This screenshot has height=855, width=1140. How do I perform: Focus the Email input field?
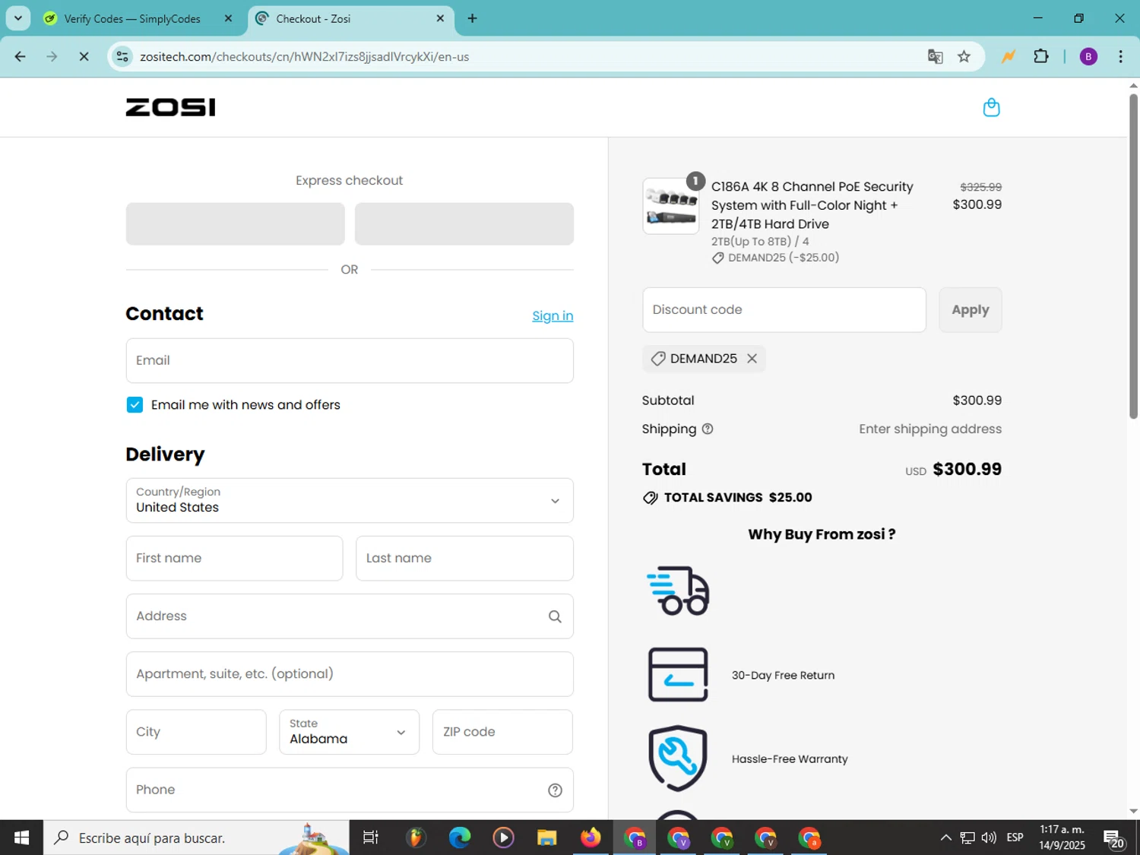[x=350, y=361]
